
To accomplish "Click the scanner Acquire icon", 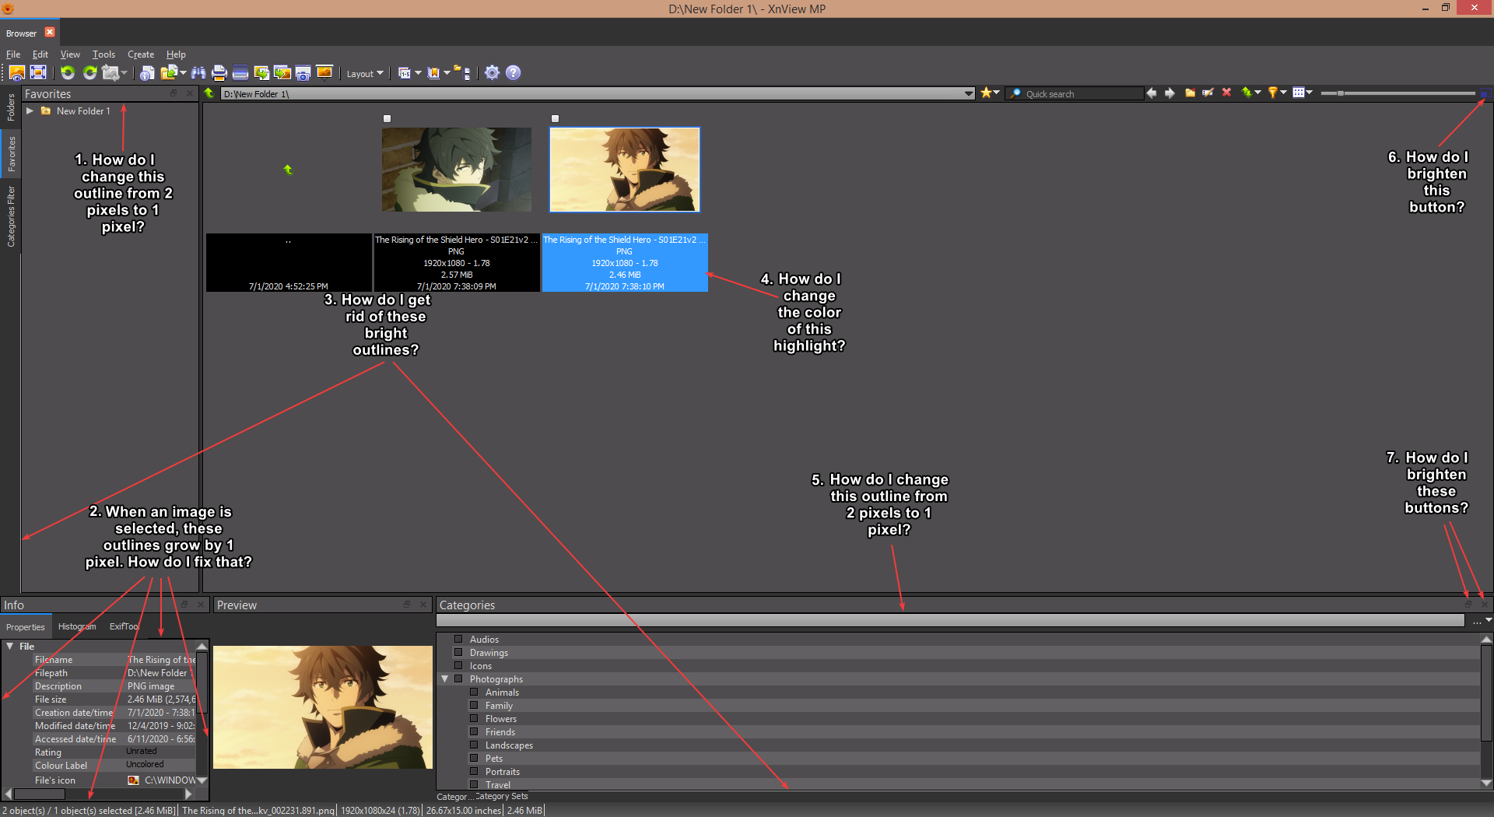I will pyautogui.click(x=240, y=73).
